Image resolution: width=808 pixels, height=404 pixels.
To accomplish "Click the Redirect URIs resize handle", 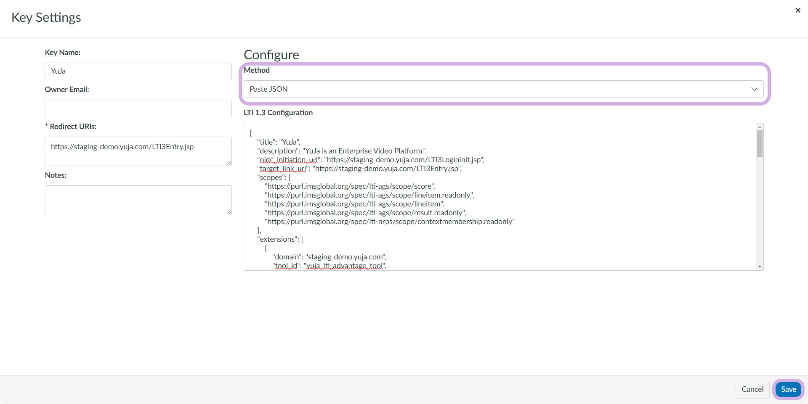I will click(229, 163).
